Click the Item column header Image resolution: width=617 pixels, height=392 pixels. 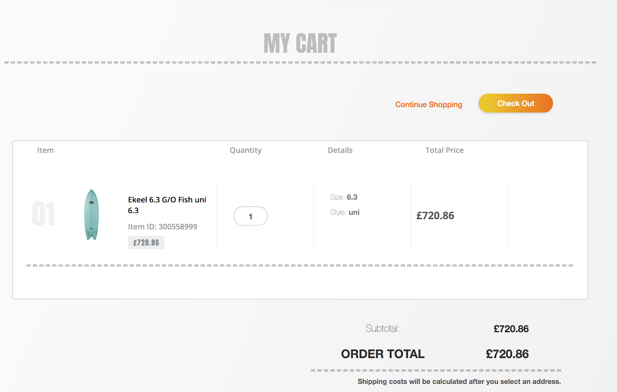click(x=46, y=150)
